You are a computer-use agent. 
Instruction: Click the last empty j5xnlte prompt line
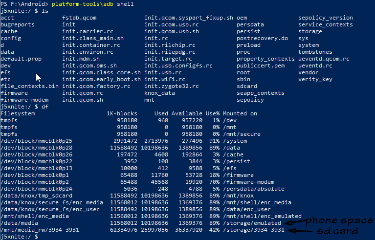point(20,237)
